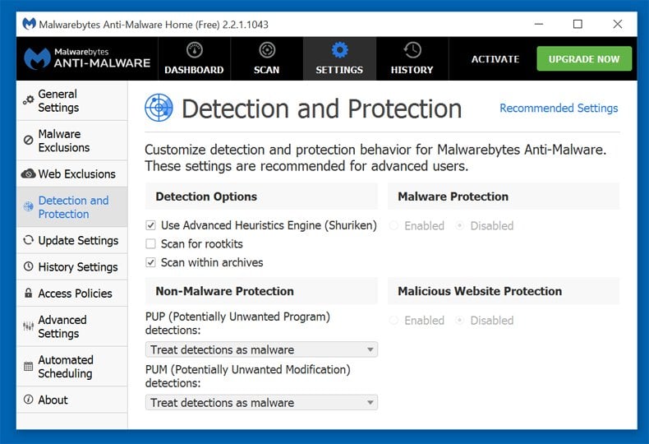Go to Access Policies section
Viewport: 649px width, 444px height.
pyautogui.click(x=72, y=294)
